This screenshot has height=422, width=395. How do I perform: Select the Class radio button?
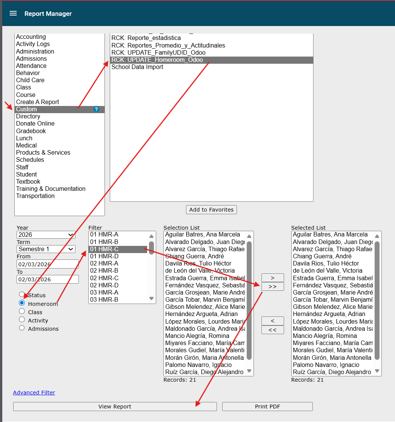[x=22, y=312]
